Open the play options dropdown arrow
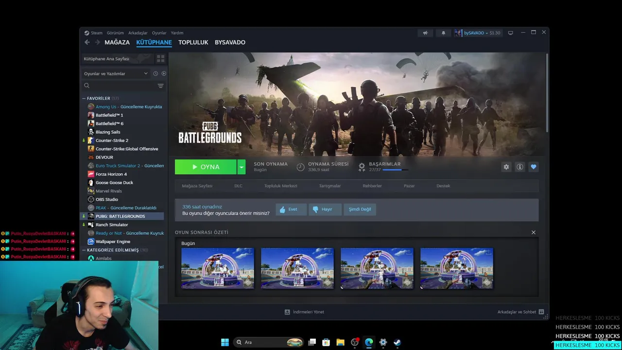 241,167
